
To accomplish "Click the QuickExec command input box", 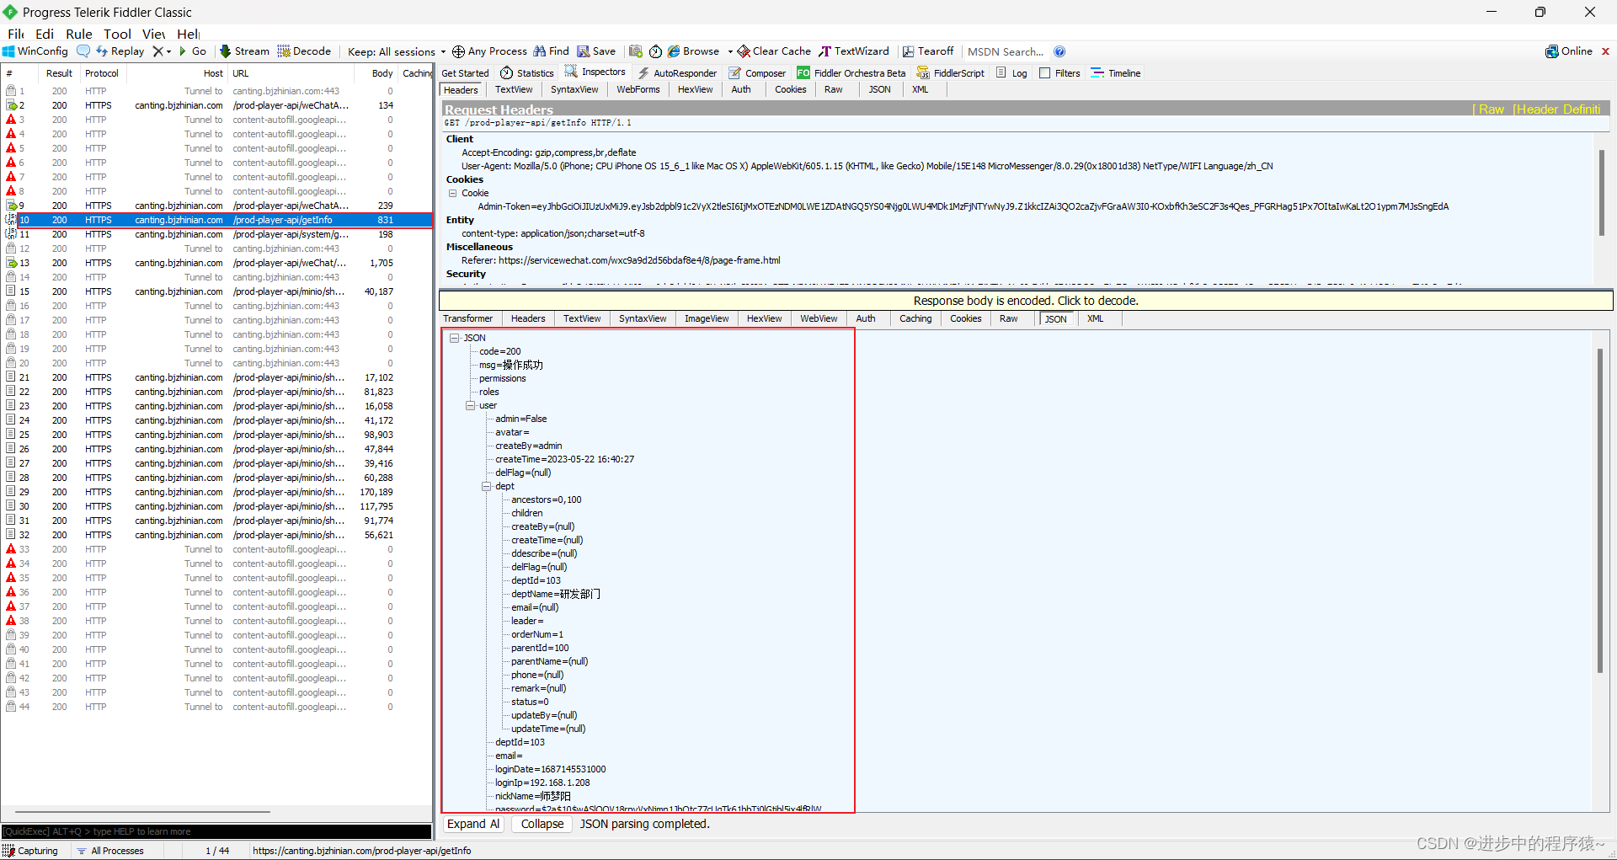I will (x=216, y=831).
